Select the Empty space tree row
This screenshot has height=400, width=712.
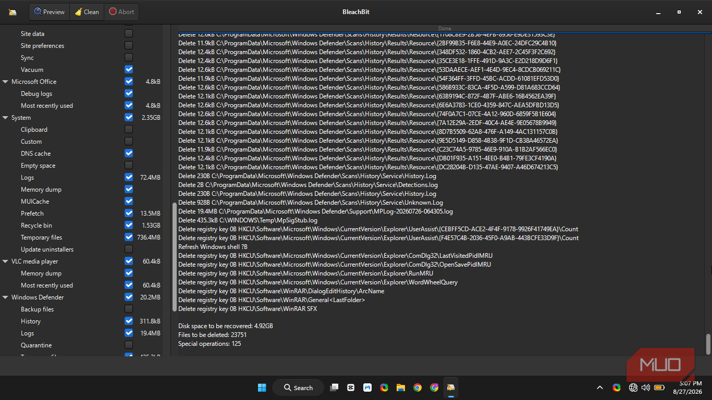coord(81,166)
